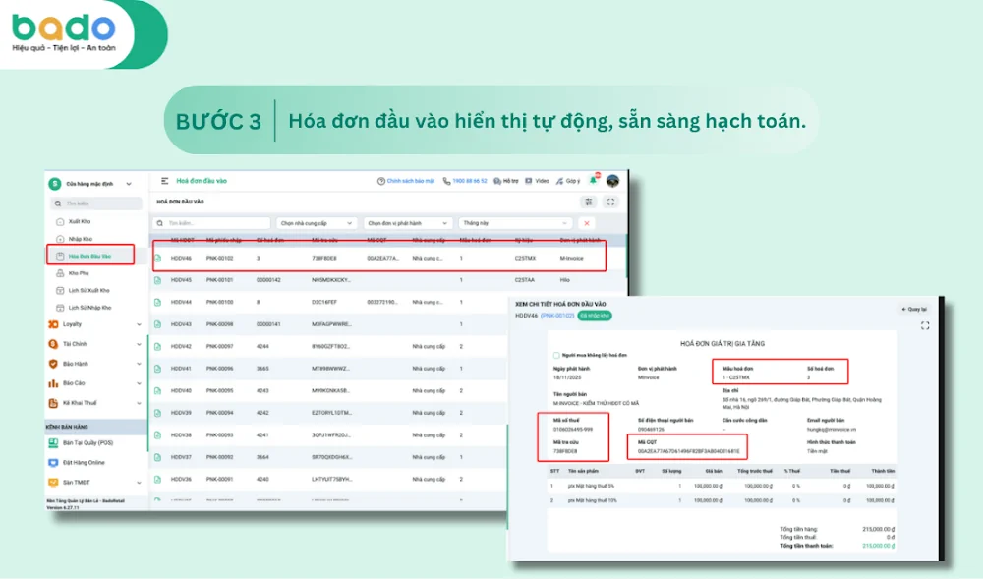The height and width of the screenshot is (579, 983).
Task: Open the Chọn đơn vị phát hành dropdown
Action: pyautogui.click(x=407, y=223)
